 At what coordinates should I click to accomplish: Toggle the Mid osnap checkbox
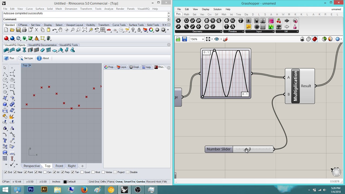(x=36, y=172)
